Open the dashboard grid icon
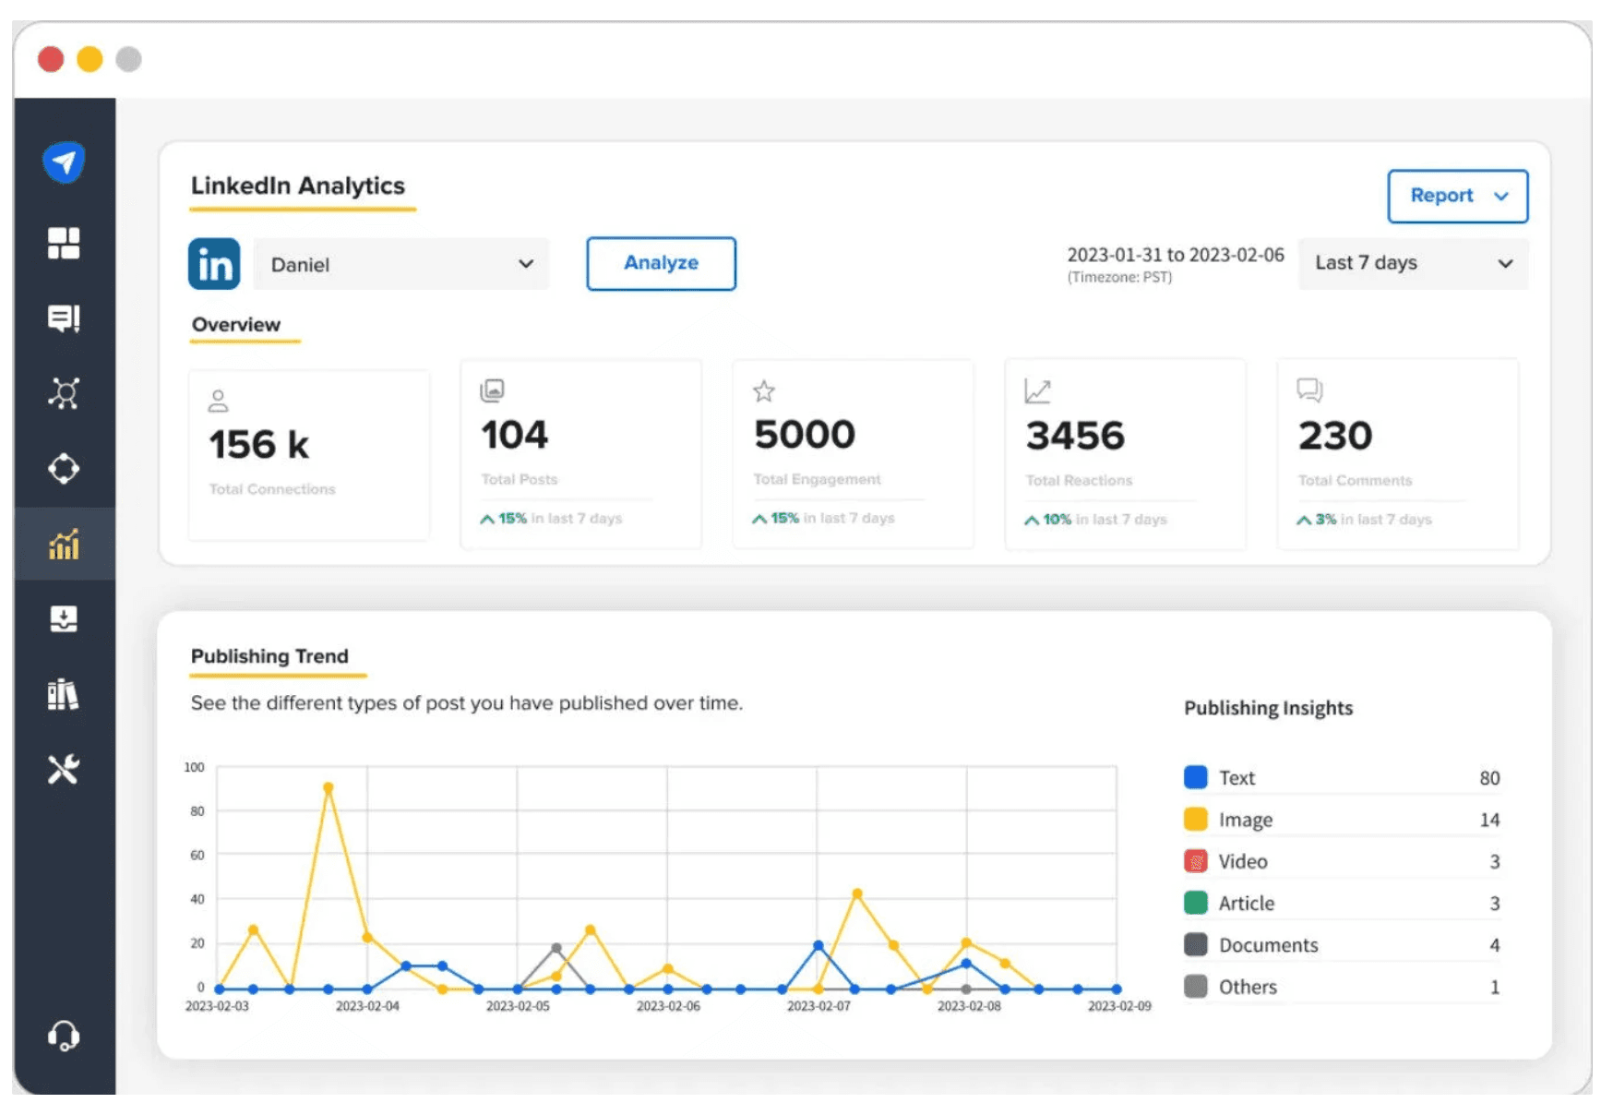1613x1115 pixels. 64,244
